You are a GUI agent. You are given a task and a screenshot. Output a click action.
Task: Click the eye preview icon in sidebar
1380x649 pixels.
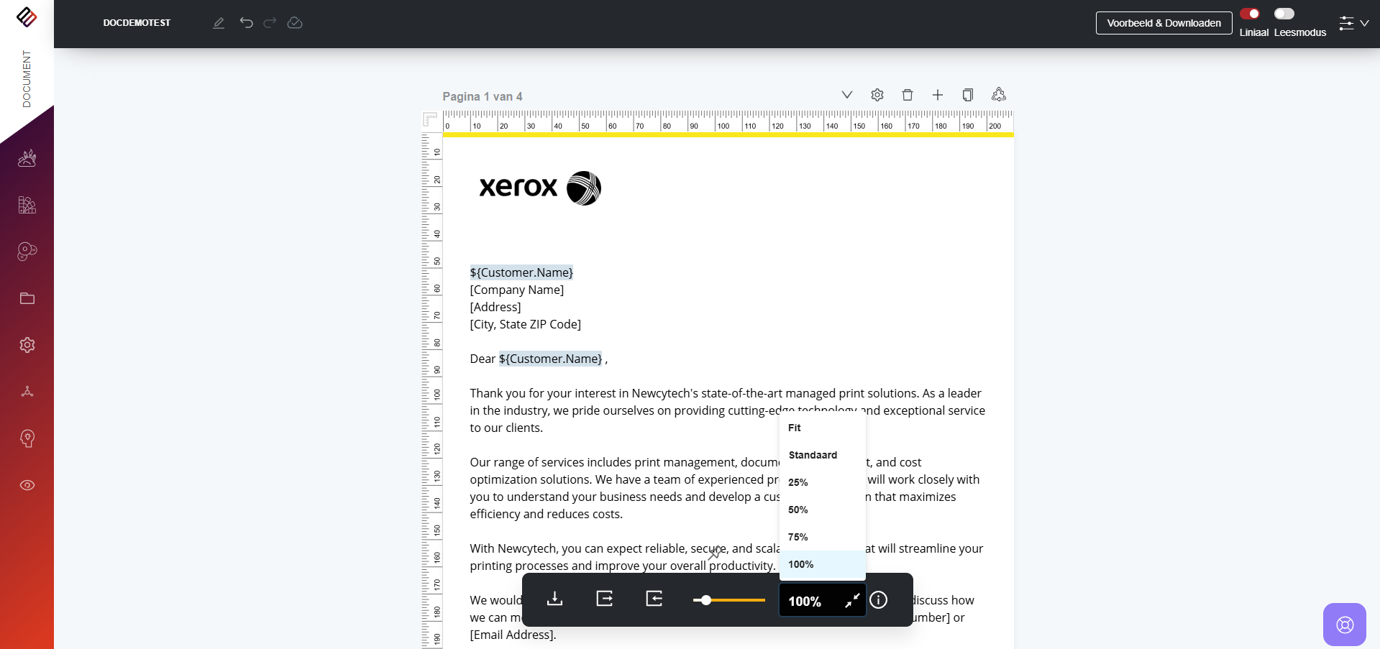coord(27,485)
